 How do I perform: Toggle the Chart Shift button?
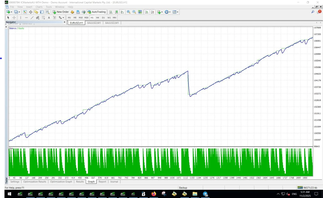point(152,12)
